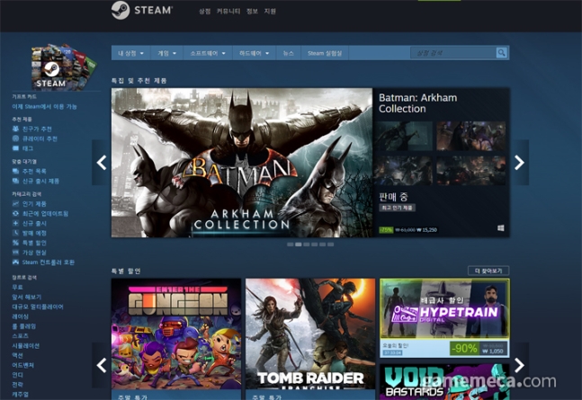
Task: View first Batman screenshot thumbnail
Action: (x=404, y=136)
